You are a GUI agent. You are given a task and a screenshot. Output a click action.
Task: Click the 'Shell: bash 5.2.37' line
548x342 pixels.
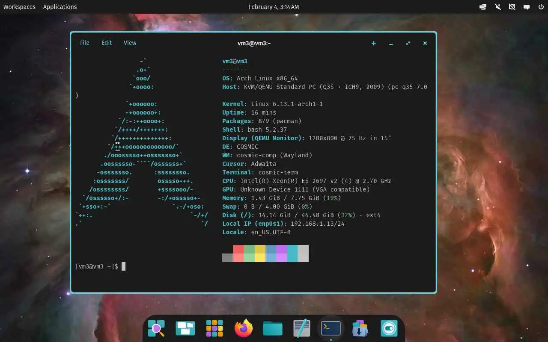tap(254, 130)
